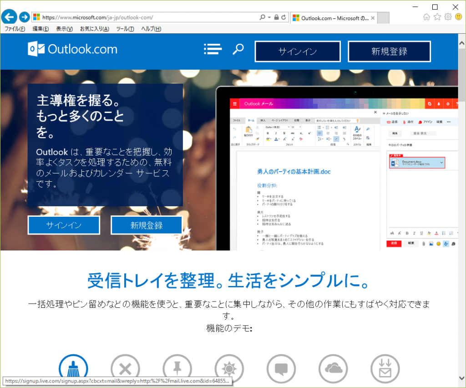Select the X circle feature demo icon

pyautogui.click(x=125, y=369)
